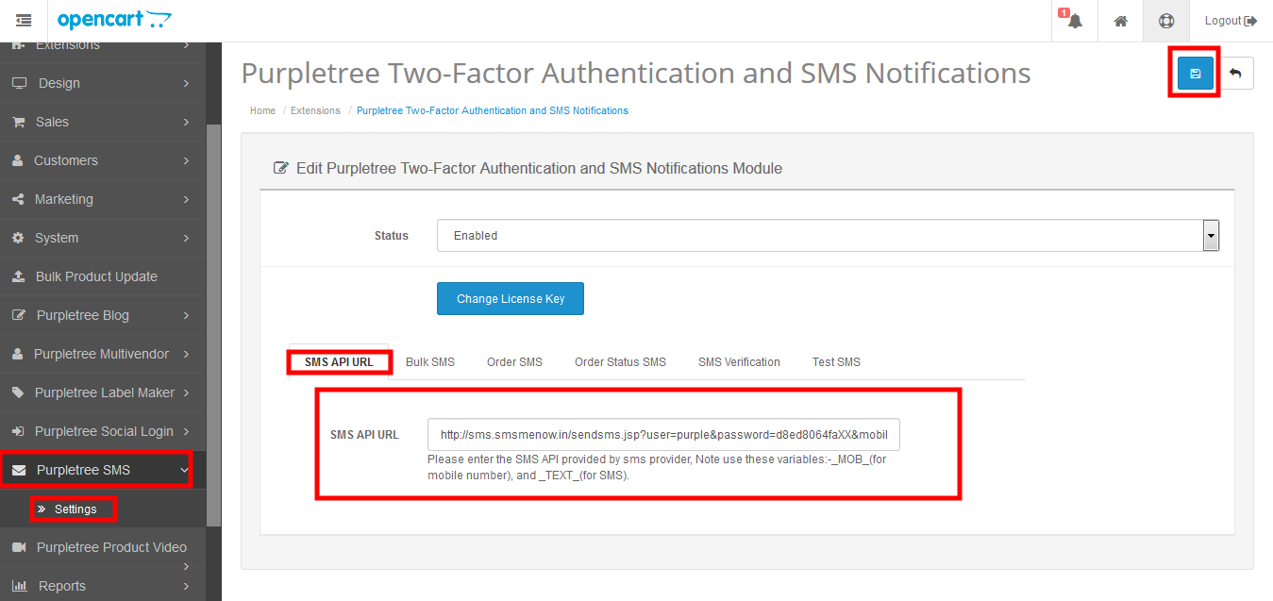Expand the Purpletree Blog chevron
The height and width of the screenshot is (601, 1273).
coord(187,315)
